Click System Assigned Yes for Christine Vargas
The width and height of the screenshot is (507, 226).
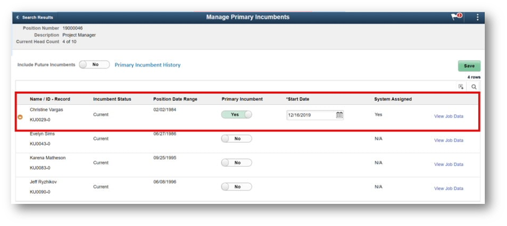click(x=378, y=114)
